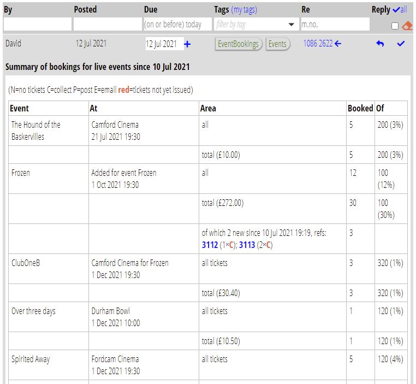Open the 'filter by tag' dropdown arrow
Screen dimensions: 416x384
coord(292,25)
